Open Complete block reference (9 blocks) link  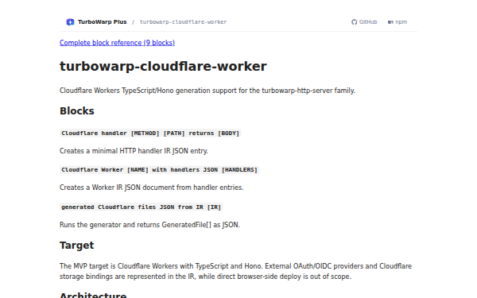tap(117, 43)
